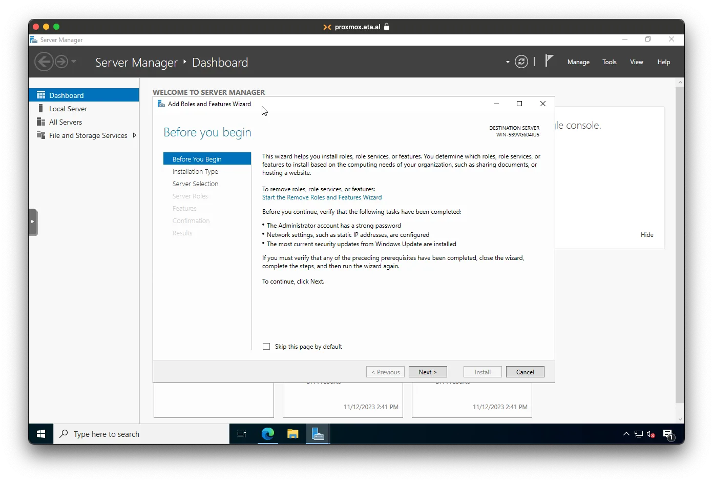
Task: Tick Skip this page by default
Action: 266,347
